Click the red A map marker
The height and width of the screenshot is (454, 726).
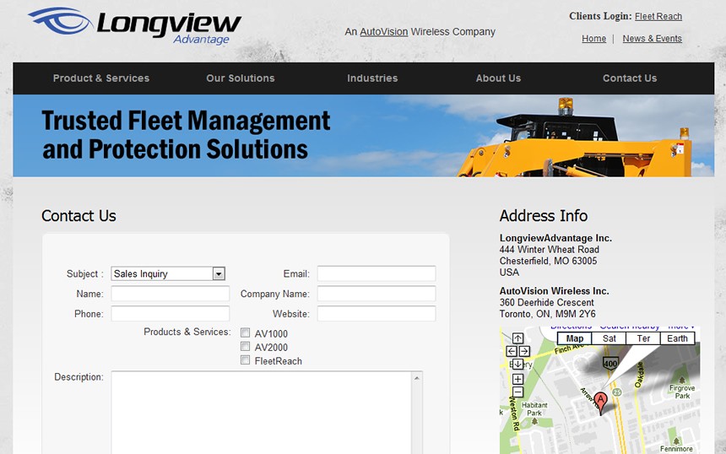[600, 403]
